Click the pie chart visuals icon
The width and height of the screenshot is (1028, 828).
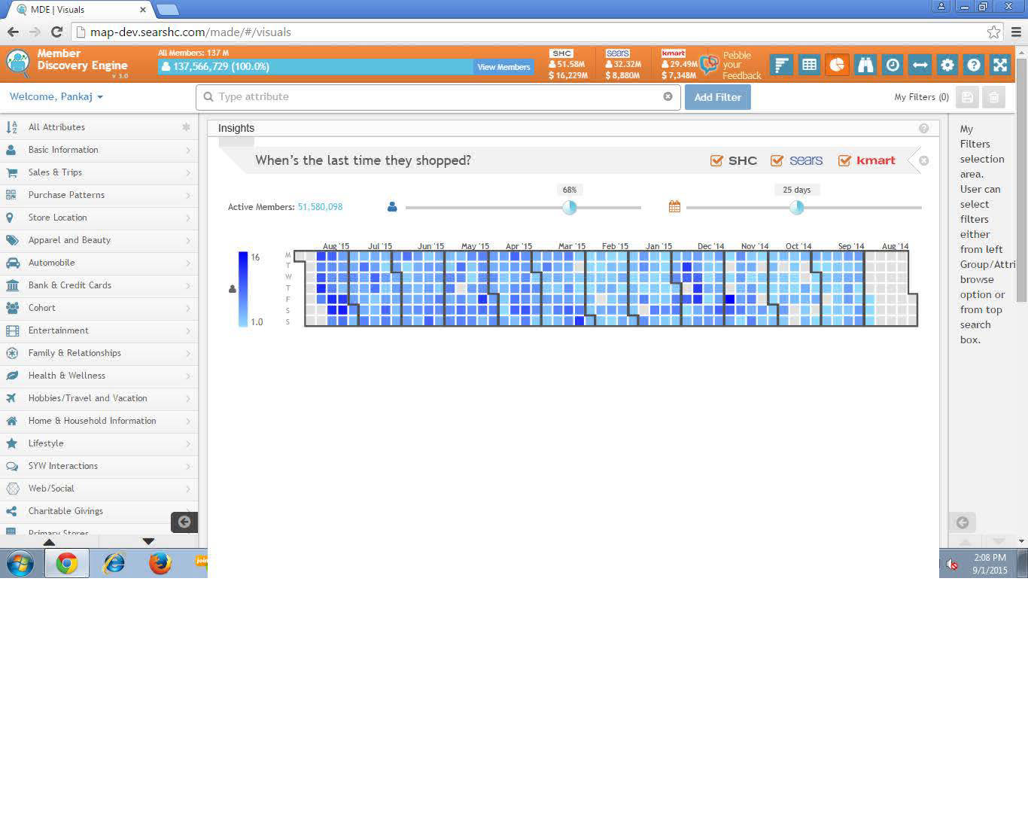837,65
